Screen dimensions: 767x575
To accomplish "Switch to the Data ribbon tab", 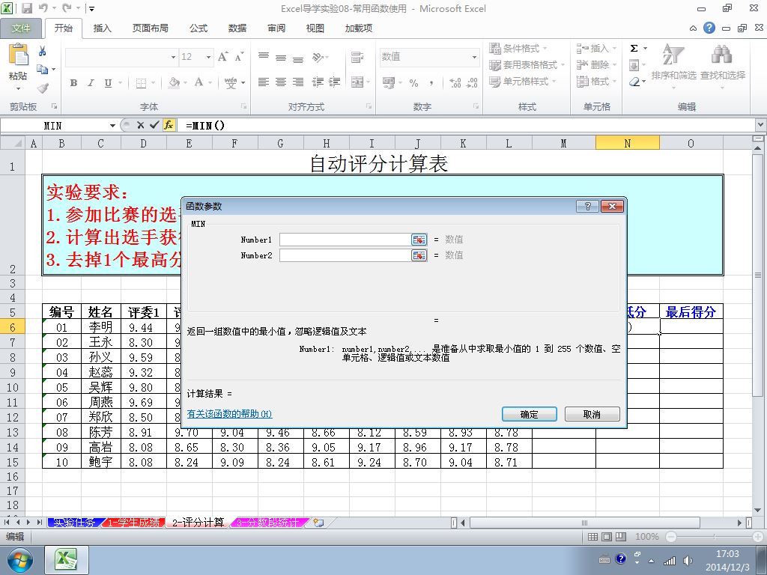I will coord(237,28).
